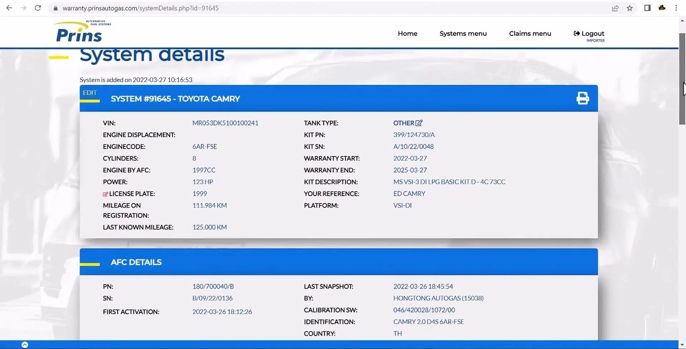Edit tank type with the pencil icon
Image resolution: width=686 pixels, height=349 pixels.
tap(419, 123)
